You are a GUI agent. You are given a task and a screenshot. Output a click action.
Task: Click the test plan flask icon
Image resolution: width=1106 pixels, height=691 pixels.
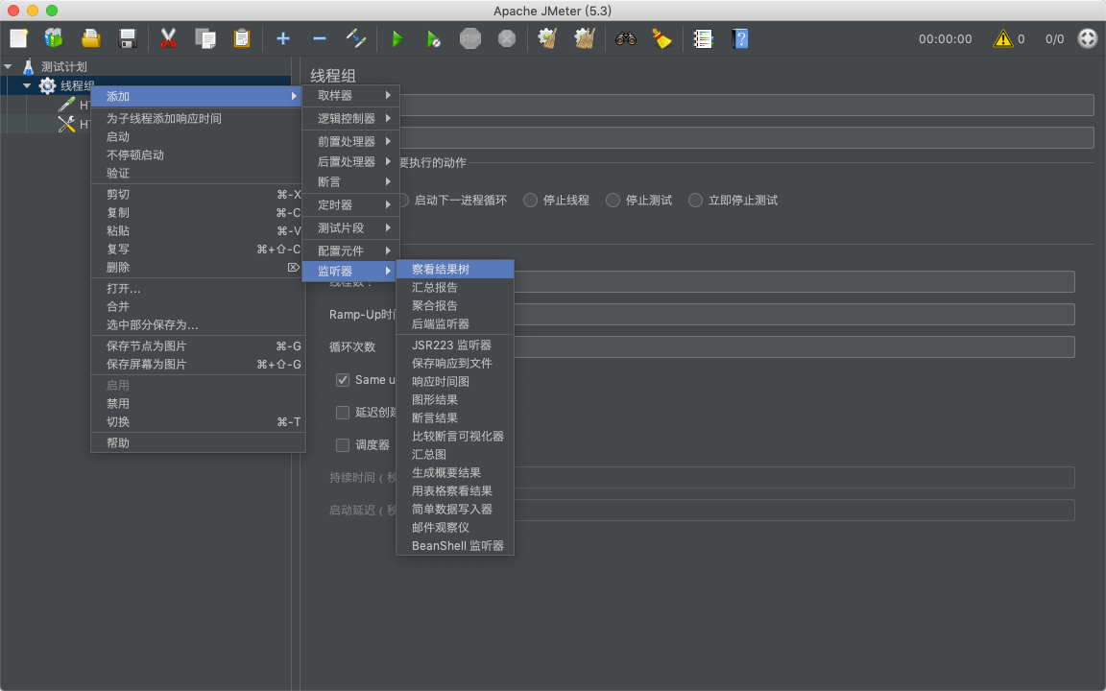28,67
